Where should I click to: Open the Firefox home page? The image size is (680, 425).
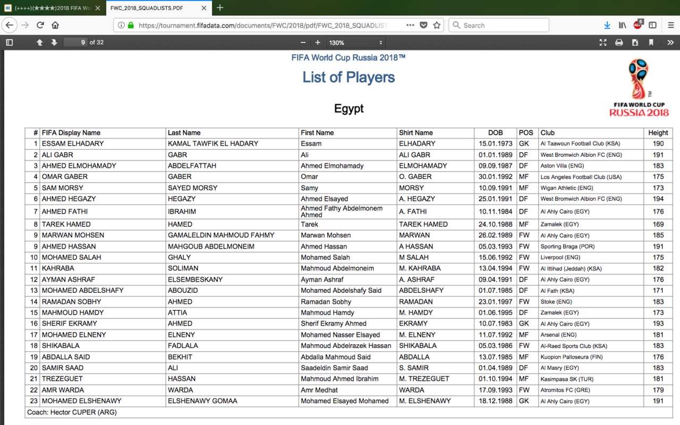(x=55, y=25)
